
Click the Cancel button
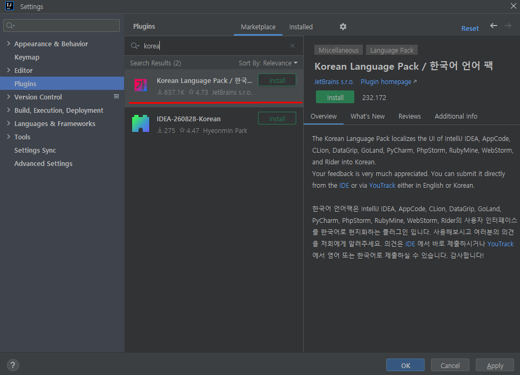pos(450,365)
